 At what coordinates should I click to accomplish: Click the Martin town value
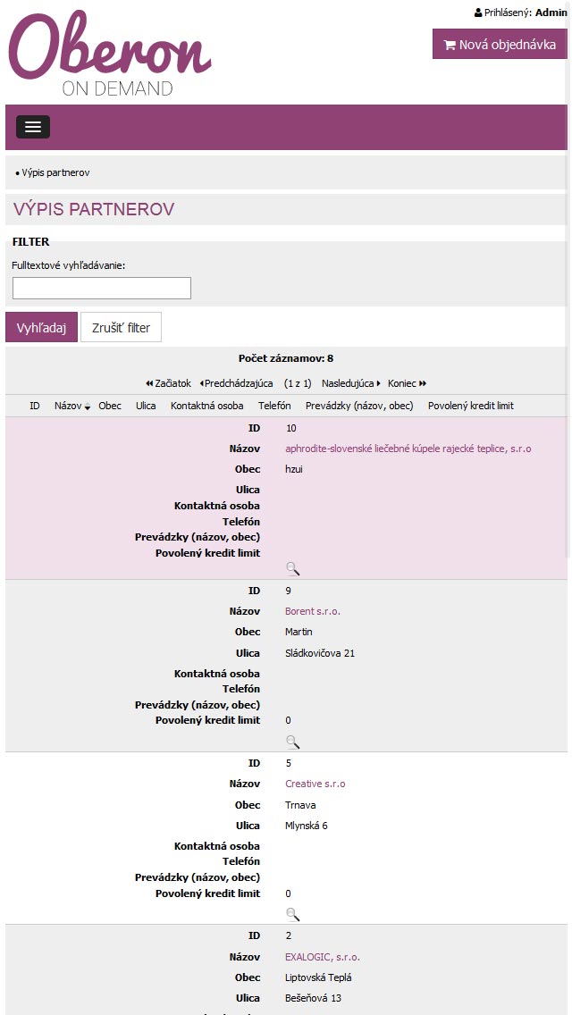click(x=299, y=632)
